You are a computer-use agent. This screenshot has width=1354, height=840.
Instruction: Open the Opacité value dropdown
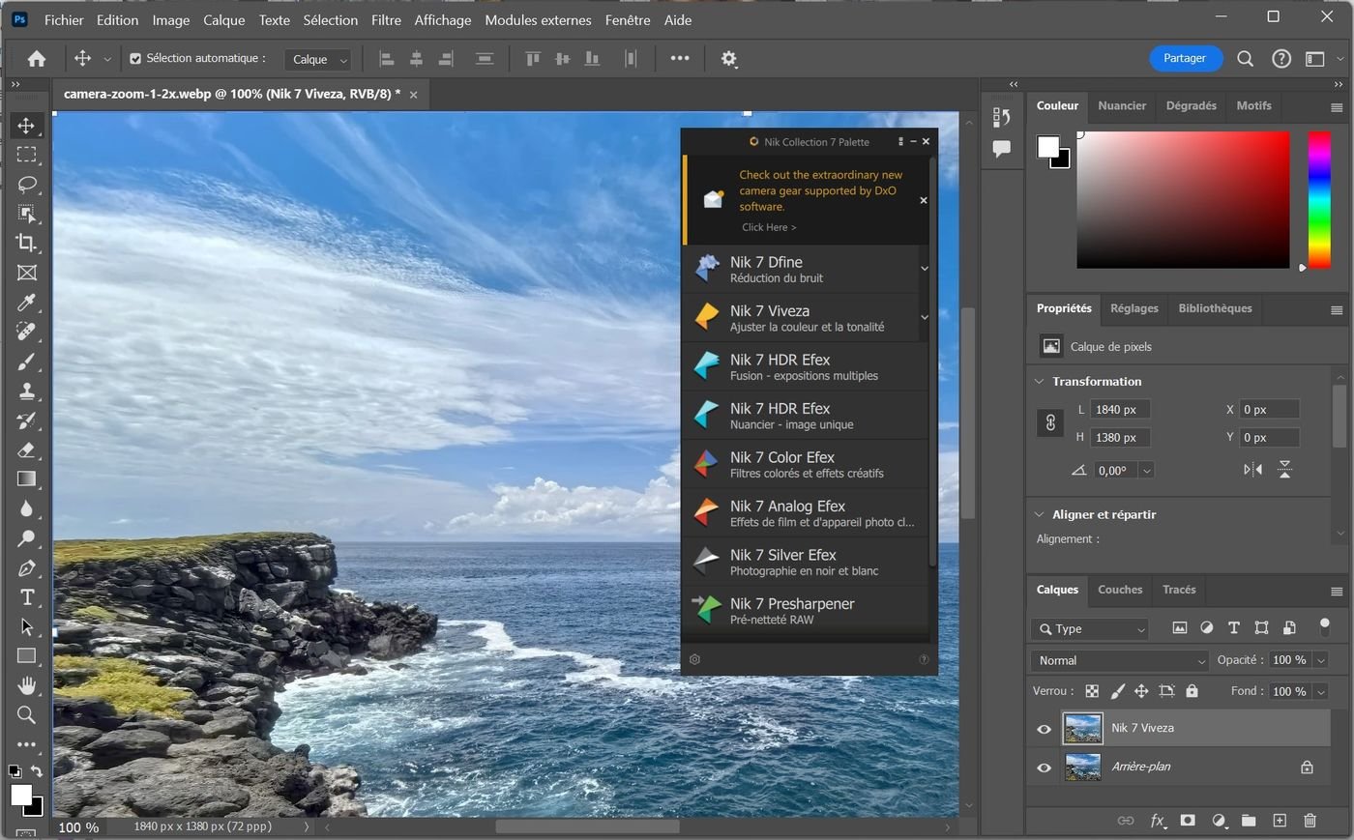(x=1321, y=660)
